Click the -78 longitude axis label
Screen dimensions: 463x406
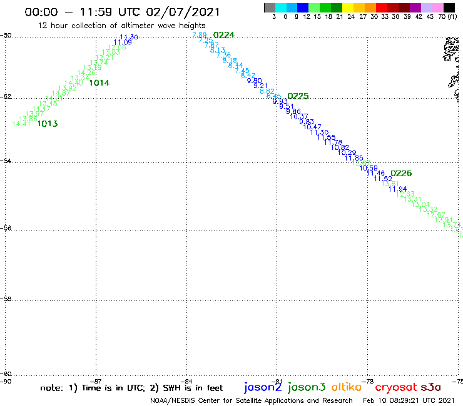tap(368, 381)
